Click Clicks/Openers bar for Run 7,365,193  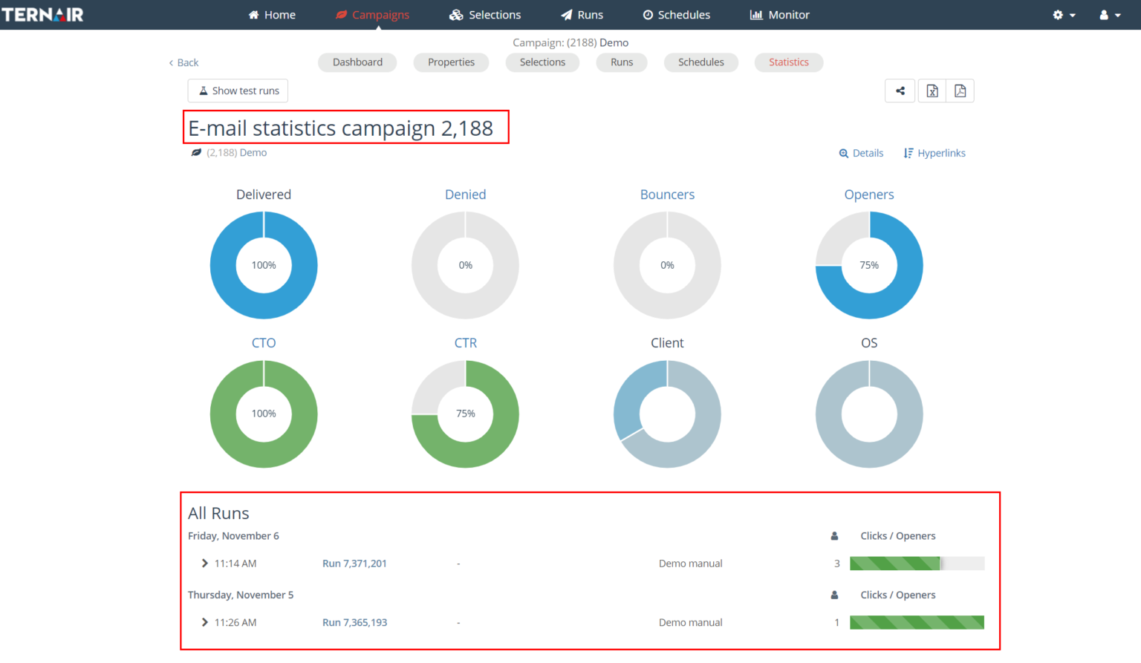[x=917, y=622]
